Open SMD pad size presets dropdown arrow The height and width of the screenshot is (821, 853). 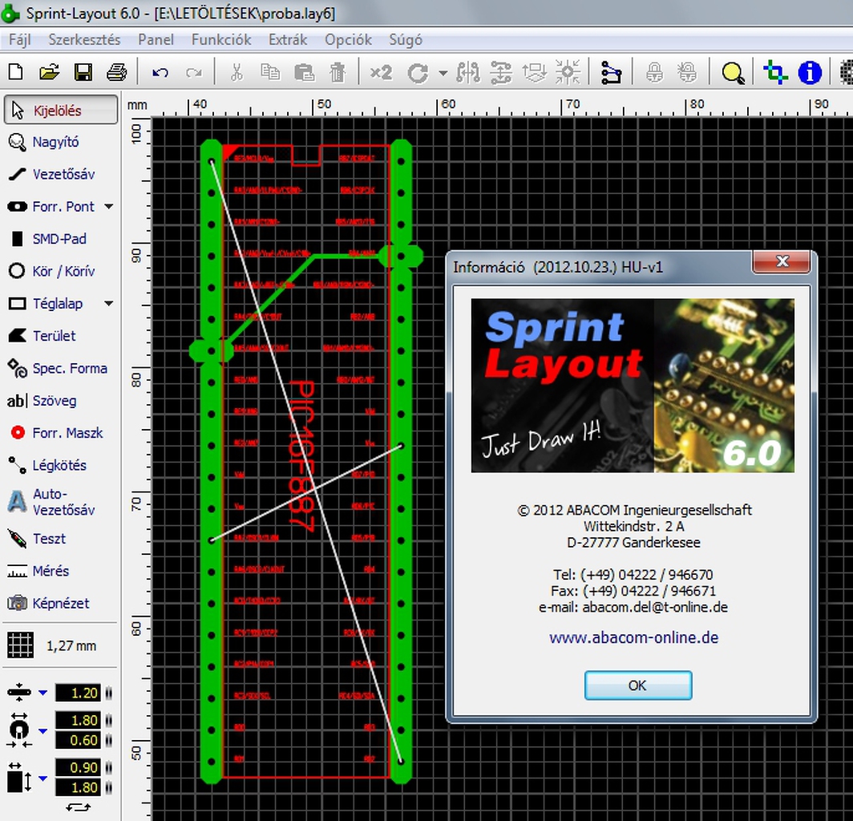(x=42, y=779)
